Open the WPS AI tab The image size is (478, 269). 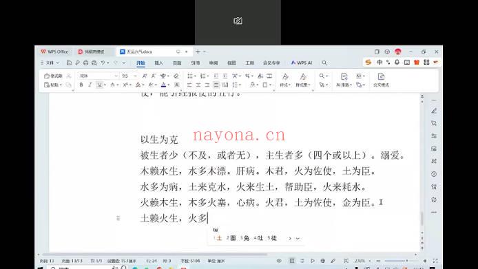click(x=302, y=63)
